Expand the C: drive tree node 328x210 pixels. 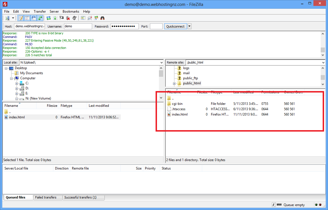point(17,83)
